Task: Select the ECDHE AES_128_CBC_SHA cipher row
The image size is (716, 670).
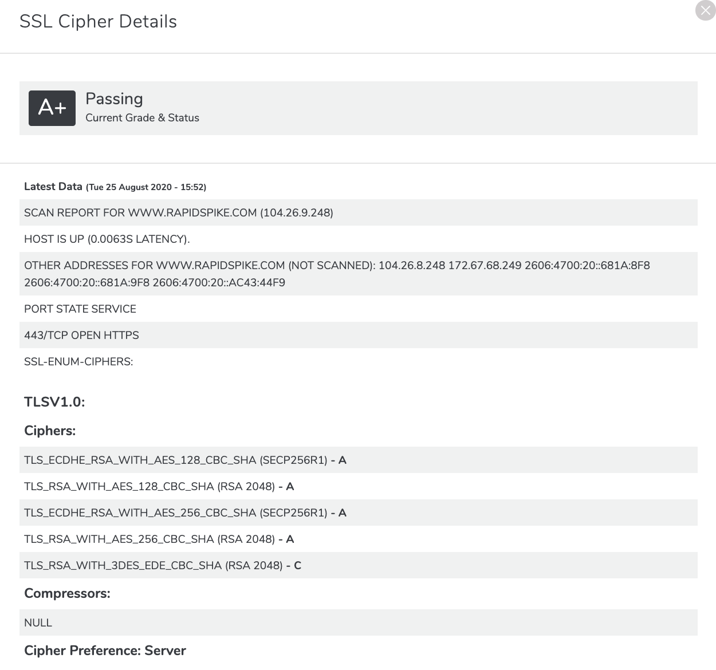Action: 359,460
